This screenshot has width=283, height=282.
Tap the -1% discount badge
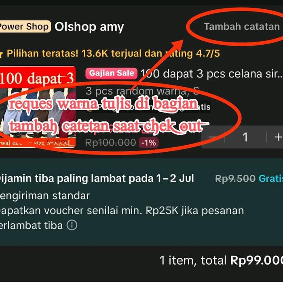148,143
